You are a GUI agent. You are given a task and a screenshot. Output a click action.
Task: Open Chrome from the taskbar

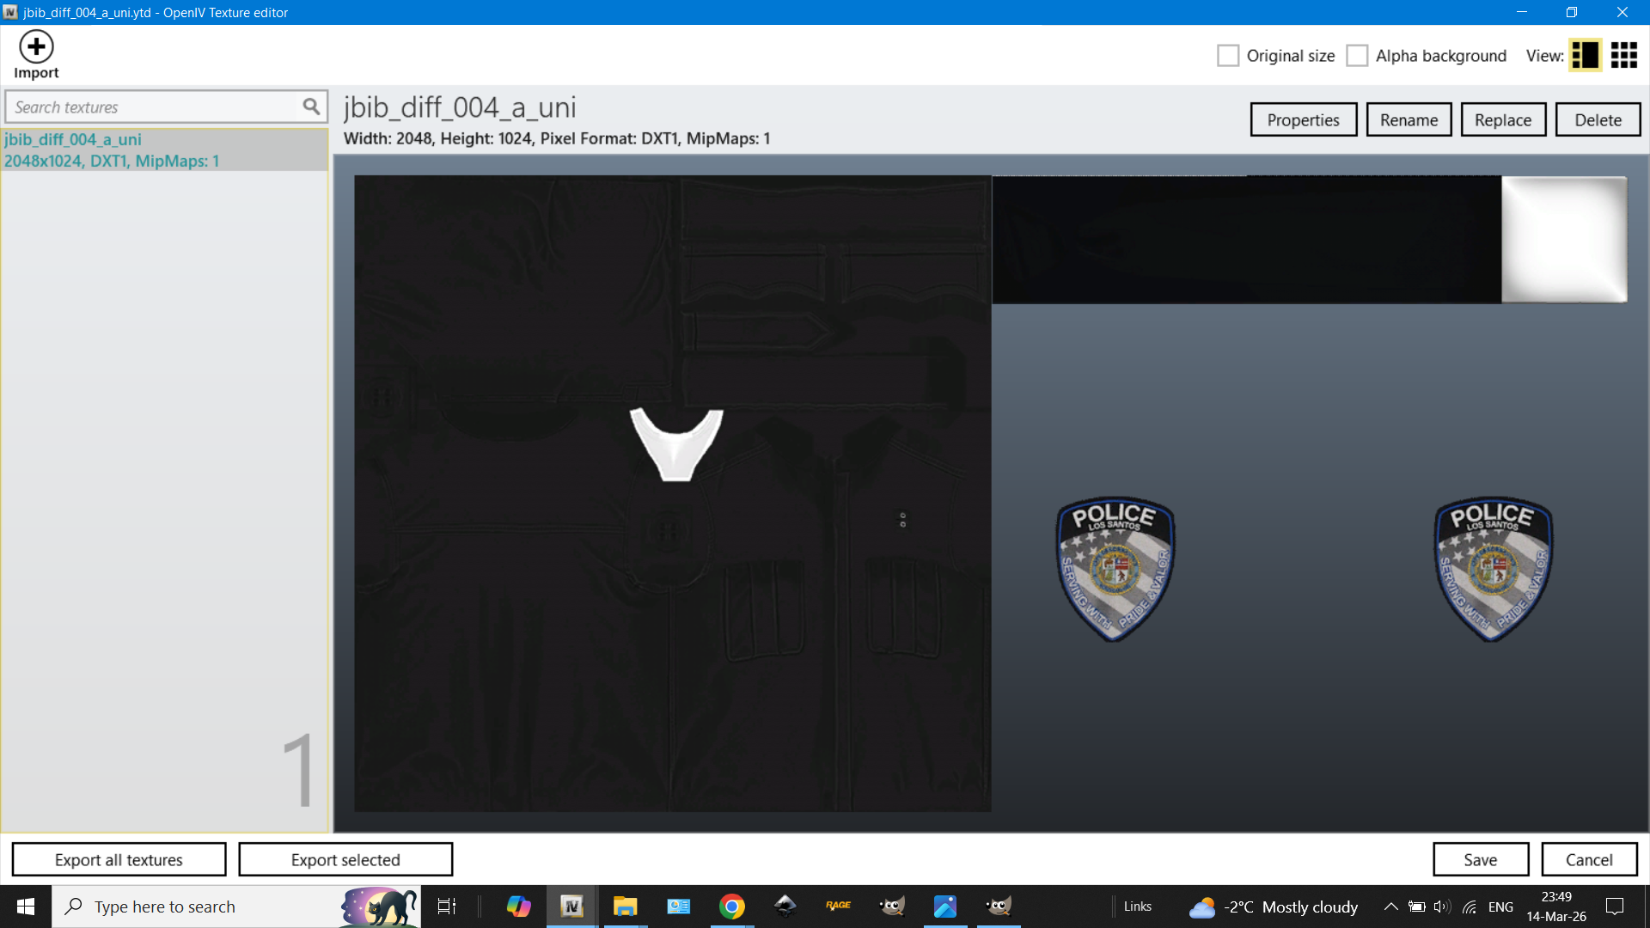click(x=731, y=907)
